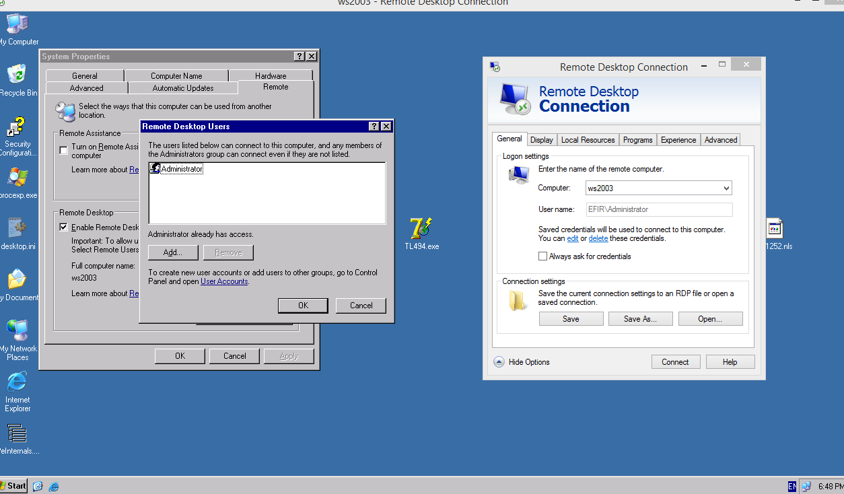The width and height of the screenshot is (844, 494).
Task: Select desktop.ini file icon
Action: (17, 229)
